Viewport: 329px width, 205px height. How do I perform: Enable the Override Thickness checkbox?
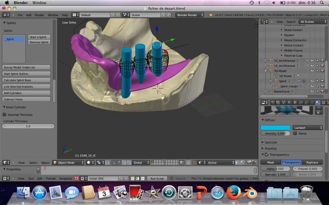pos(5,114)
